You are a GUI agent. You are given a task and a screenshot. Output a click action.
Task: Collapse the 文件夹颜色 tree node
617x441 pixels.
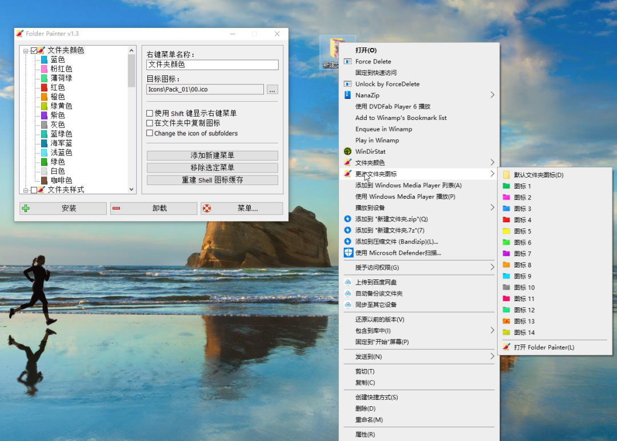pyautogui.click(x=25, y=50)
